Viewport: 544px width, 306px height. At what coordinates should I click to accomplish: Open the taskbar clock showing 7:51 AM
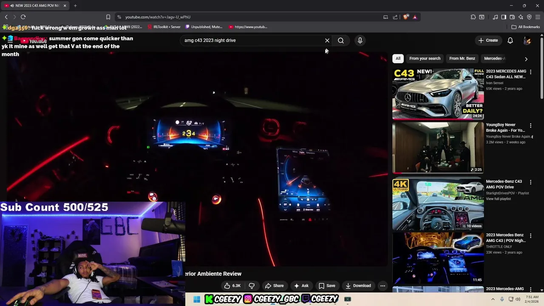[x=532, y=299]
